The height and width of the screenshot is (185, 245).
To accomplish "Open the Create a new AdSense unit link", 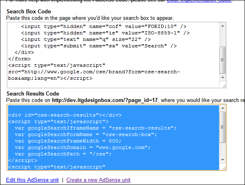I will [99, 180].
